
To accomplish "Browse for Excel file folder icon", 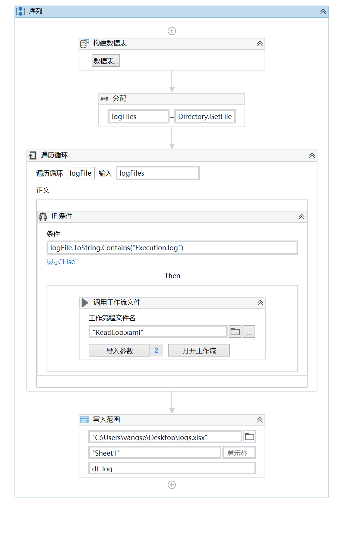I will point(249,437).
